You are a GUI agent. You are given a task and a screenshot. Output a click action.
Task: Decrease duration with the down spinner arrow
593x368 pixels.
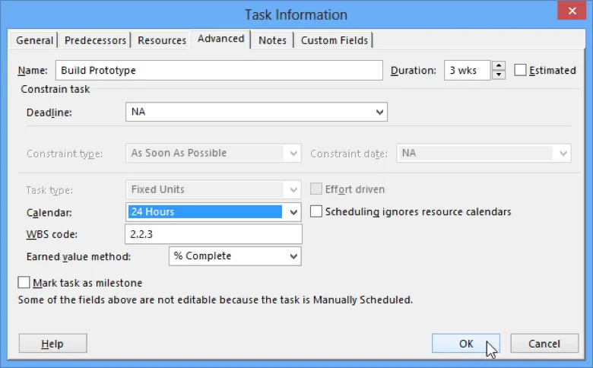pyautogui.click(x=499, y=75)
